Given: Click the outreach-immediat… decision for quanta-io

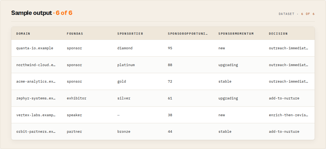Looking at the screenshot, I should (x=289, y=48).
